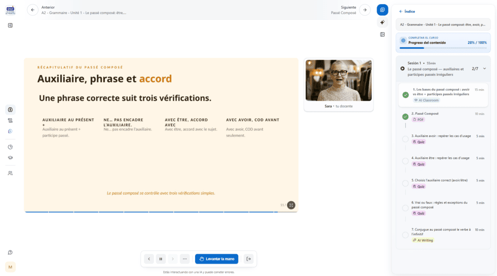The height and width of the screenshot is (276, 497).
Task: Open the graduation cap icon
Action: point(10,158)
